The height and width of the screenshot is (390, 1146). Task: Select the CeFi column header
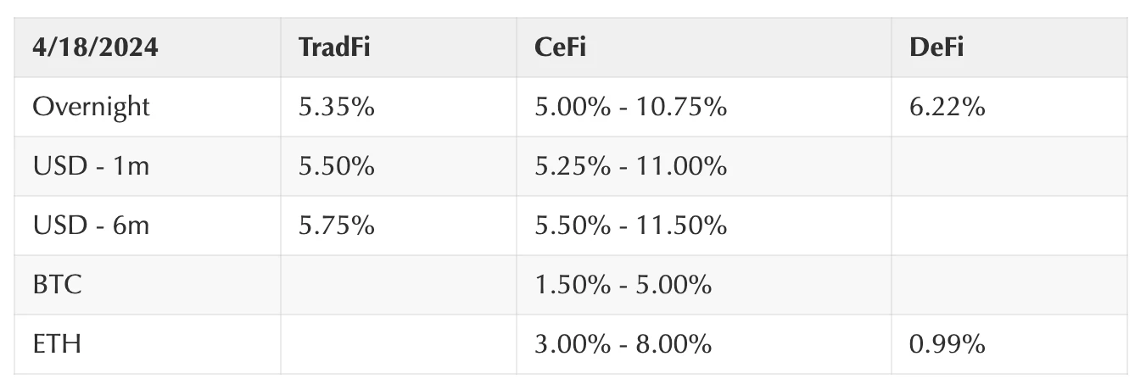click(704, 47)
